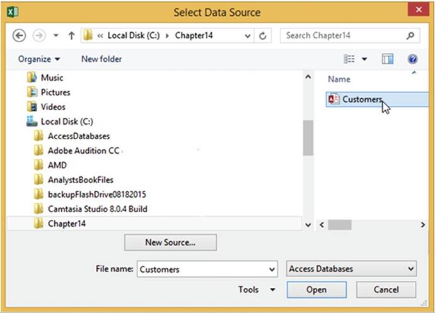The image size is (435, 313).
Task: Open help via question mark icon
Action: (x=413, y=59)
